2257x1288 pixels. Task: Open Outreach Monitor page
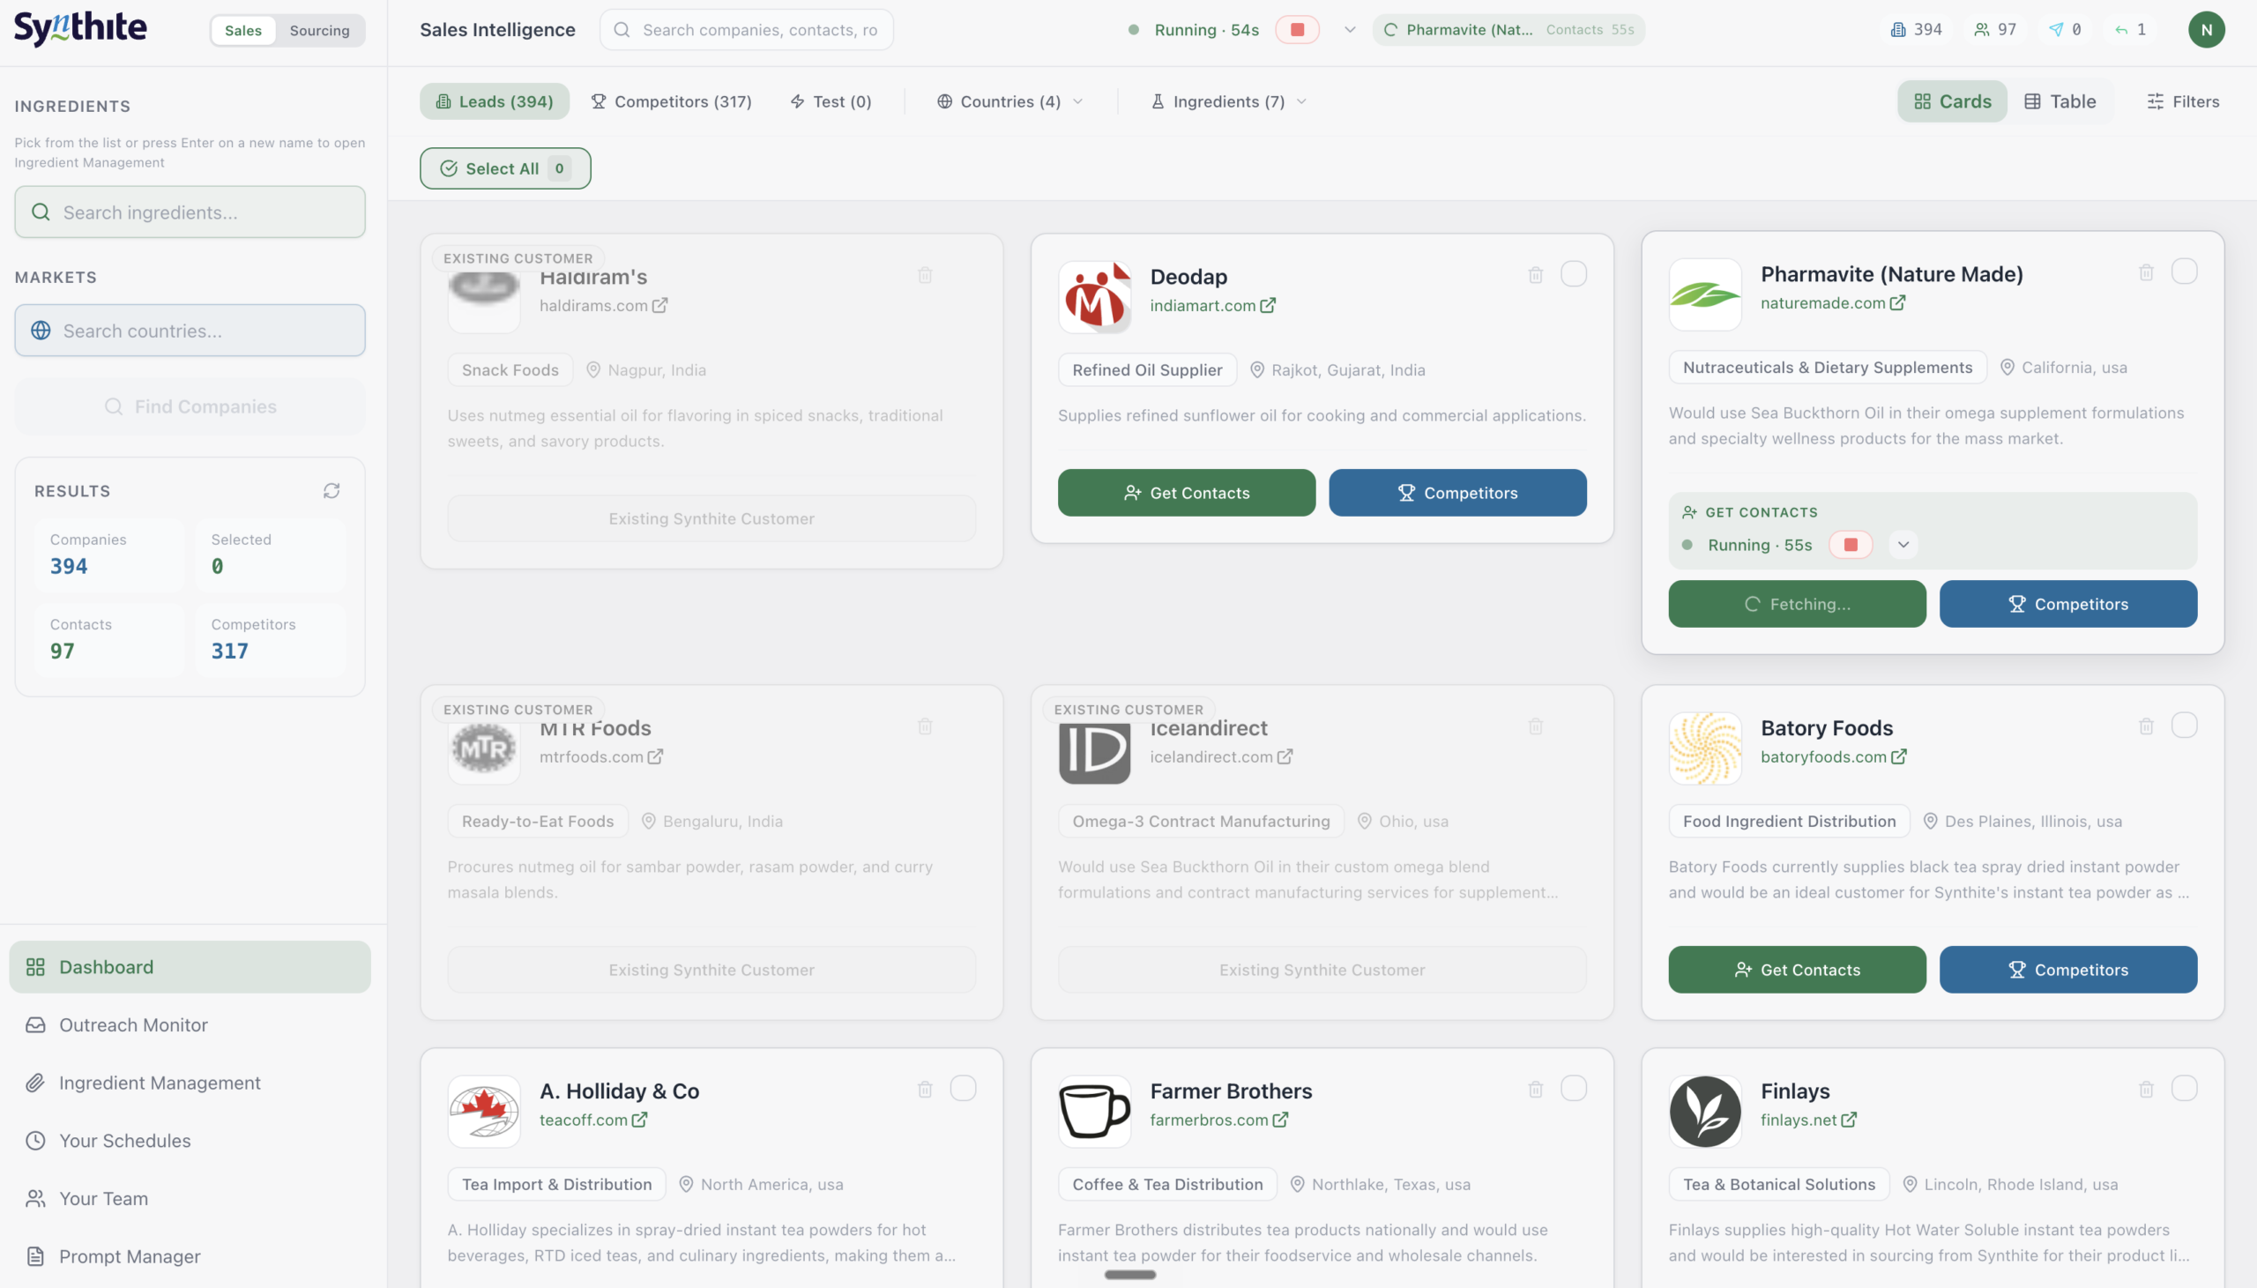pyautogui.click(x=190, y=1024)
